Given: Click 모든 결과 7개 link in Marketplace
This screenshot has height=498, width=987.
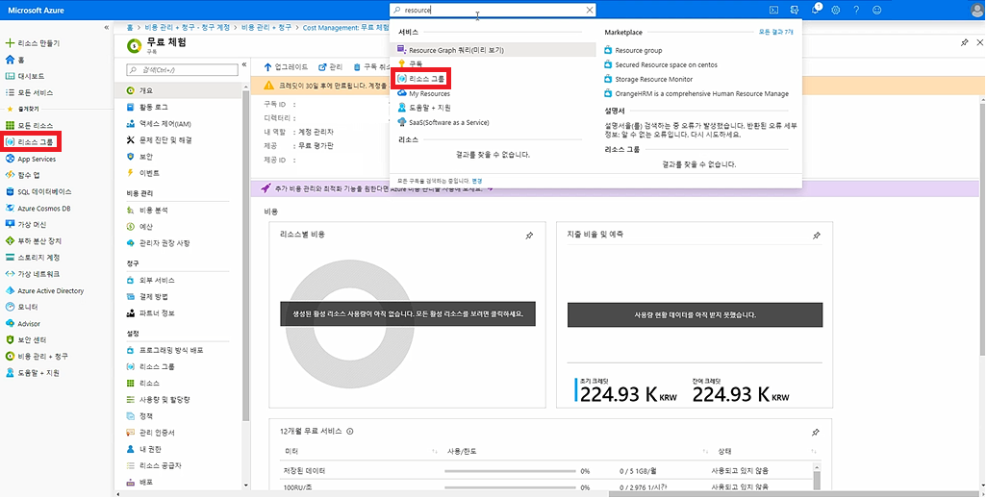Looking at the screenshot, I should (x=775, y=32).
